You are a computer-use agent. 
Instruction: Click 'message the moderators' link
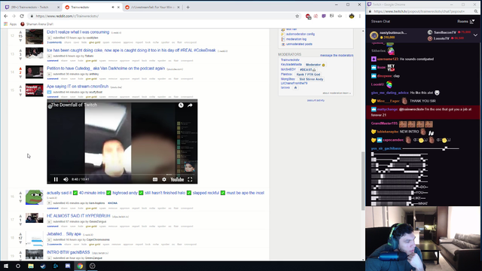tap(337, 55)
